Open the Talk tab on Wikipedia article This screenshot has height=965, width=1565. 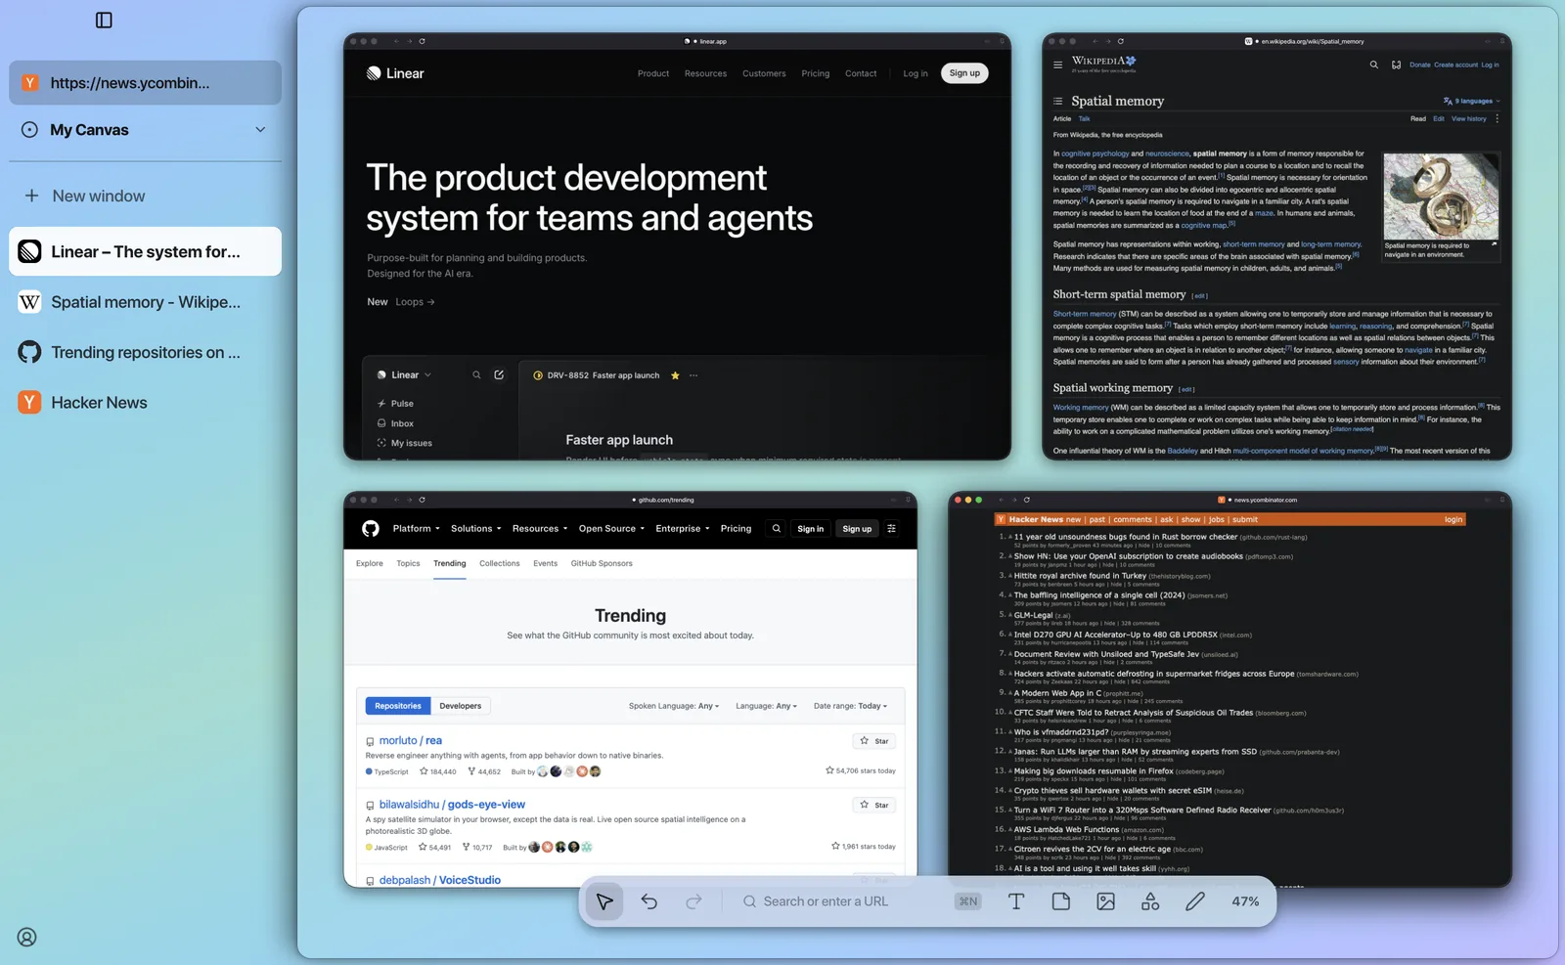coord(1084,118)
